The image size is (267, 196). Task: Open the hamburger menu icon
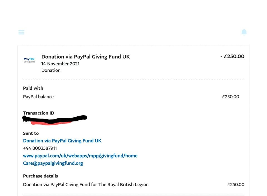(x=21, y=32)
